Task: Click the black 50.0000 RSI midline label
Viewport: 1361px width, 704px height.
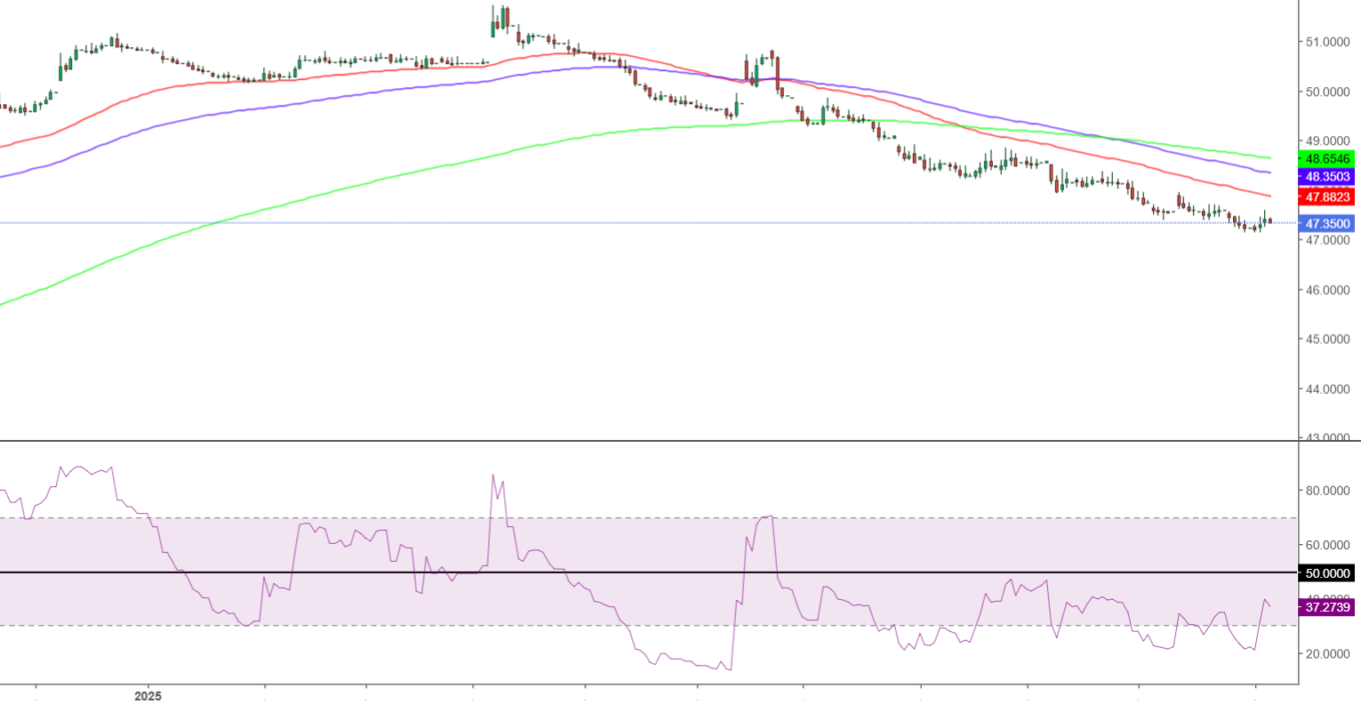Action: coord(1326,574)
